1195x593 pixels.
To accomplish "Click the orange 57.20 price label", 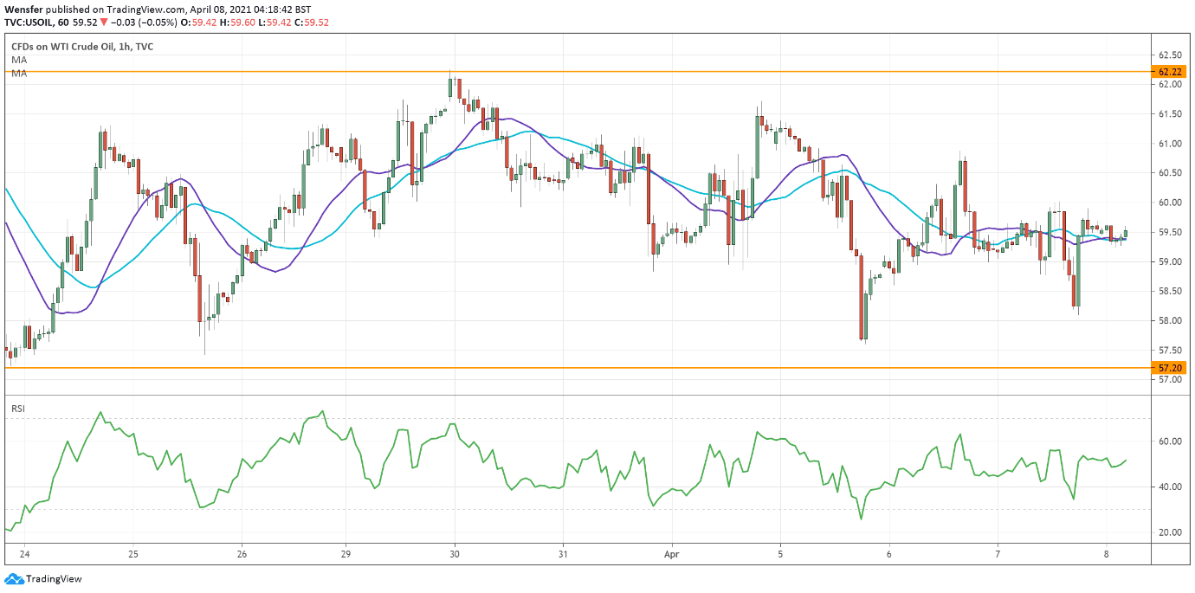I will coord(1170,368).
